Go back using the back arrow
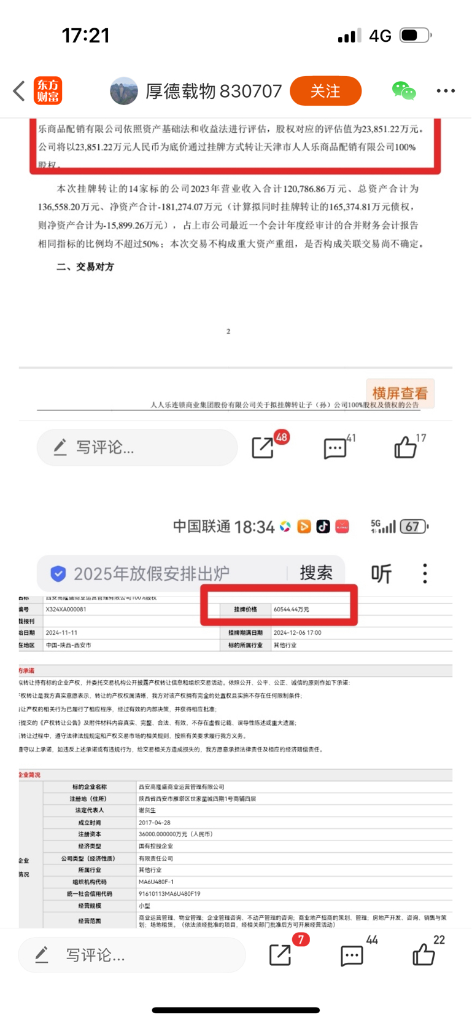The image size is (472, 1023). coord(19,91)
